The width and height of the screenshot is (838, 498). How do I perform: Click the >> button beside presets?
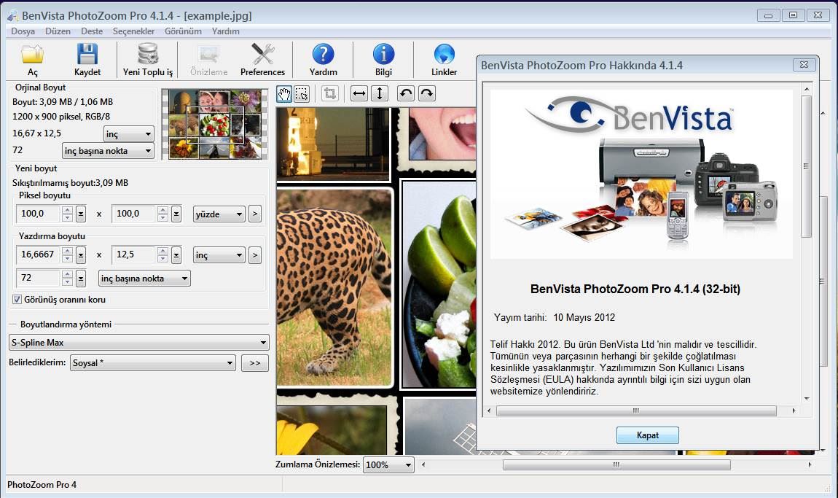(x=255, y=362)
